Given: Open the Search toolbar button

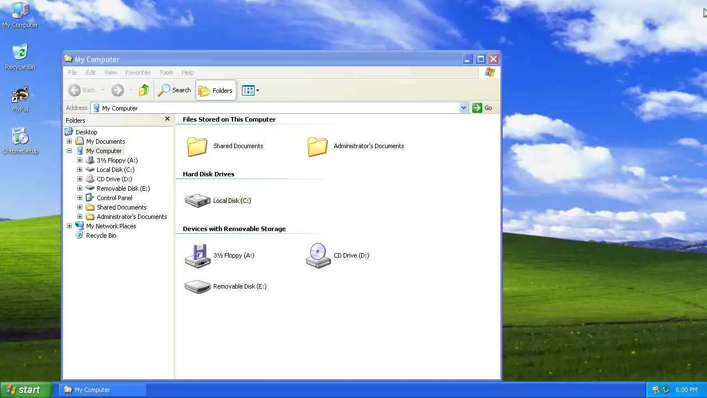Looking at the screenshot, I should 175,90.
